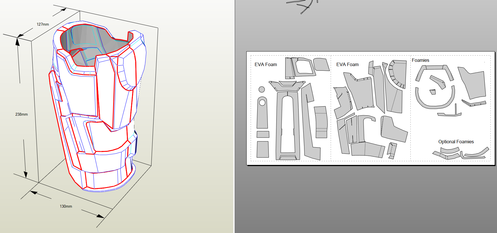The height and width of the screenshot is (233, 497).
Task: Select the rounded square piece beside the frame
Action: coord(321,64)
